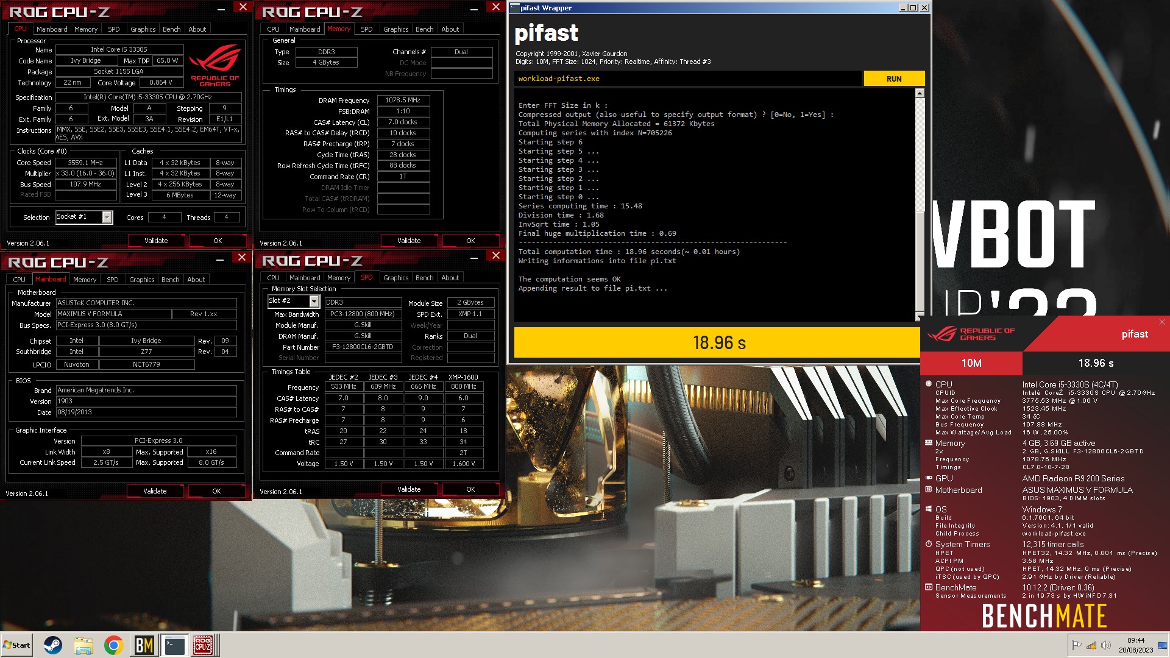1170x658 pixels.
Task: Click the BenchMate BM taskbar icon
Action: point(144,645)
